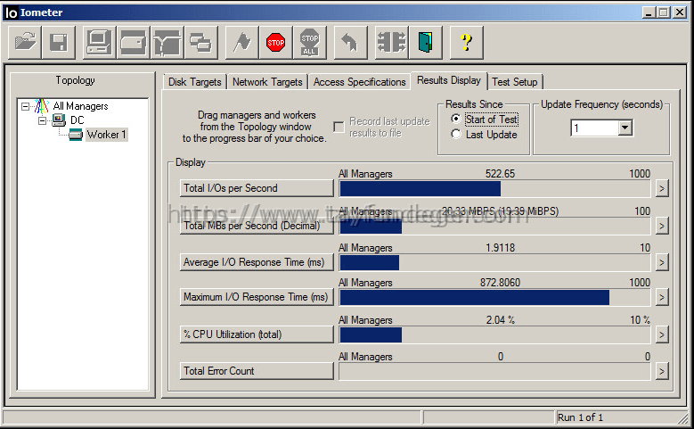Click the Run 1 of 1 status text
The width and height of the screenshot is (694, 429).
point(580,417)
